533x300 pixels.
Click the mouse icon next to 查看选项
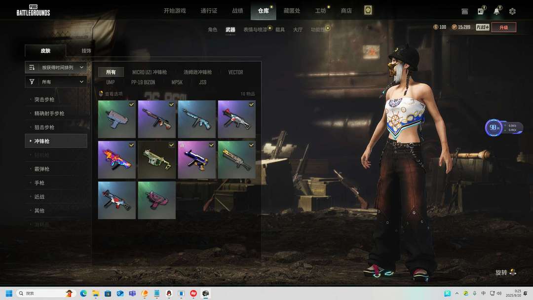pos(101,93)
